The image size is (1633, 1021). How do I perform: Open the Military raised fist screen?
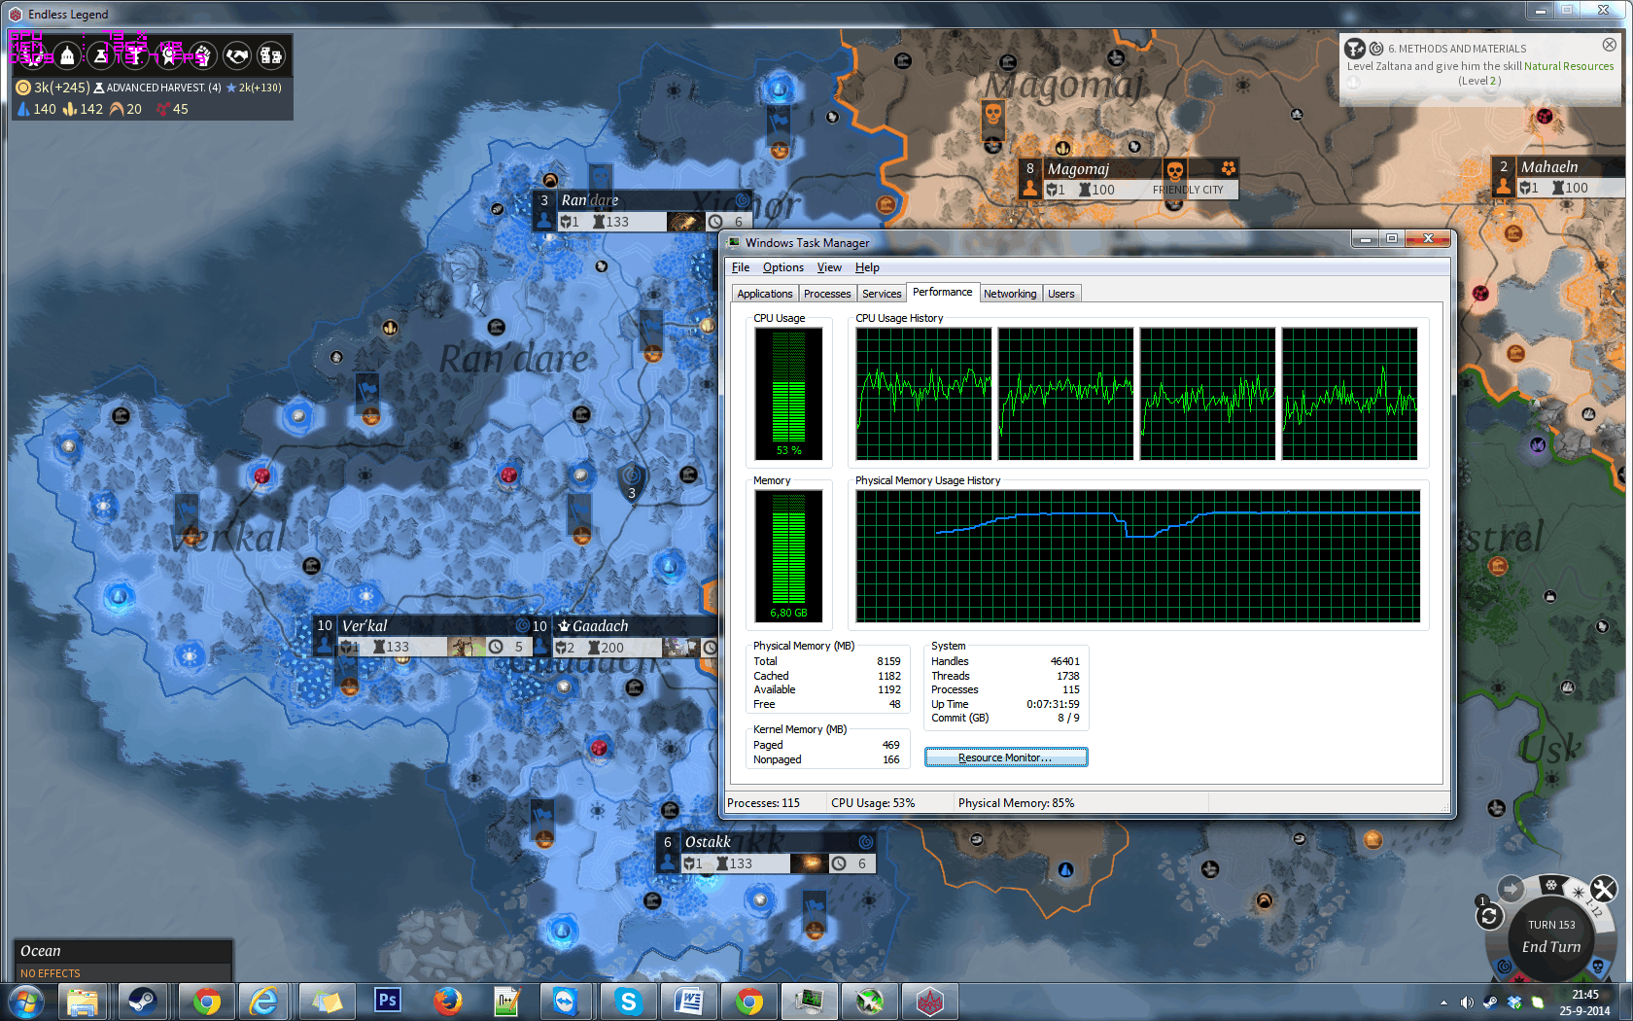203,56
